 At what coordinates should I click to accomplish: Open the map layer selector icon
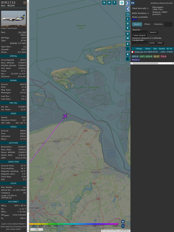tap(122, 3)
